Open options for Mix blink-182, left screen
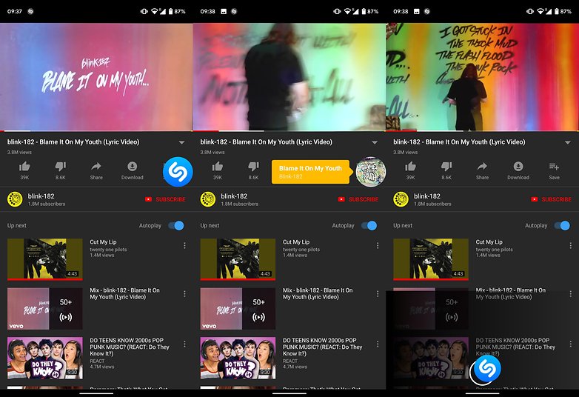579x397 pixels. tap(184, 294)
